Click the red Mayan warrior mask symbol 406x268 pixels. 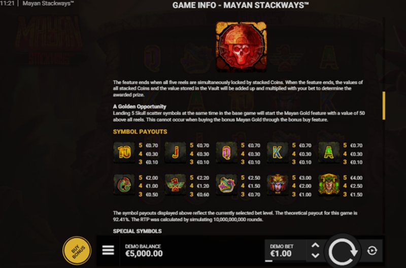277,185
